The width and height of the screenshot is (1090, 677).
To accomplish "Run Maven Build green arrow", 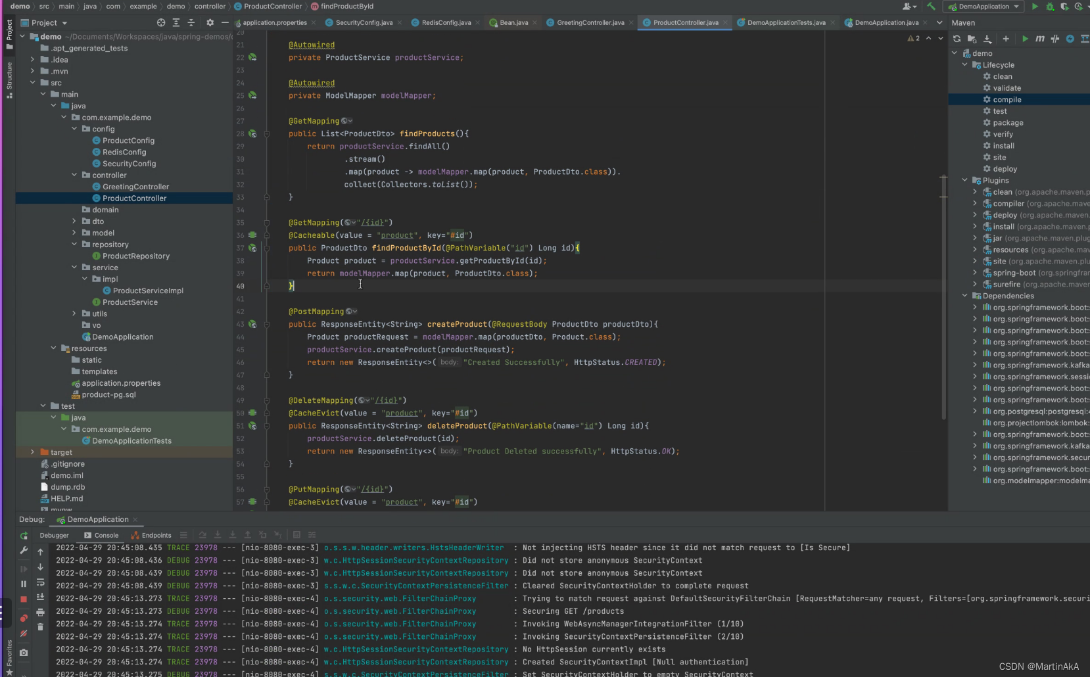I will tap(1025, 39).
